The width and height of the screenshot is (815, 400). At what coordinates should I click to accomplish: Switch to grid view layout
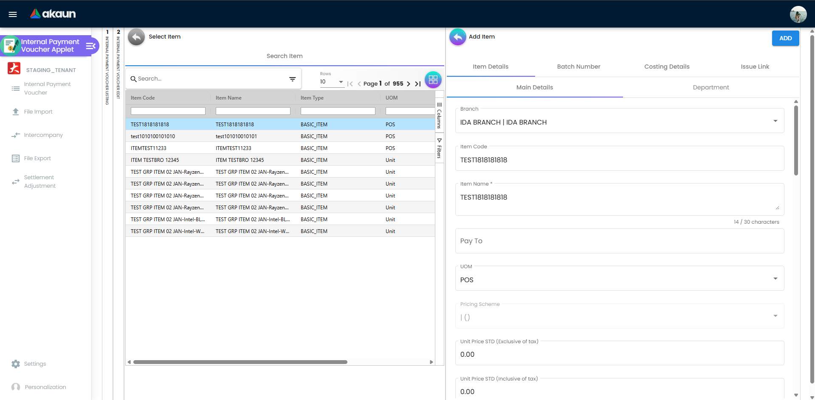click(x=433, y=79)
